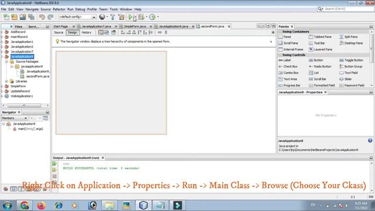This screenshot has height=211, width=375.
Task: Collapse the Swing Controls palette section
Action: pyautogui.click(x=280, y=55)
